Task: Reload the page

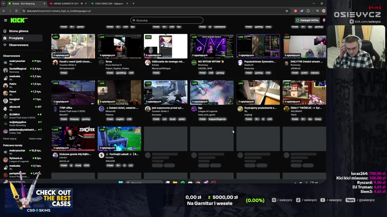Action: 16,11
